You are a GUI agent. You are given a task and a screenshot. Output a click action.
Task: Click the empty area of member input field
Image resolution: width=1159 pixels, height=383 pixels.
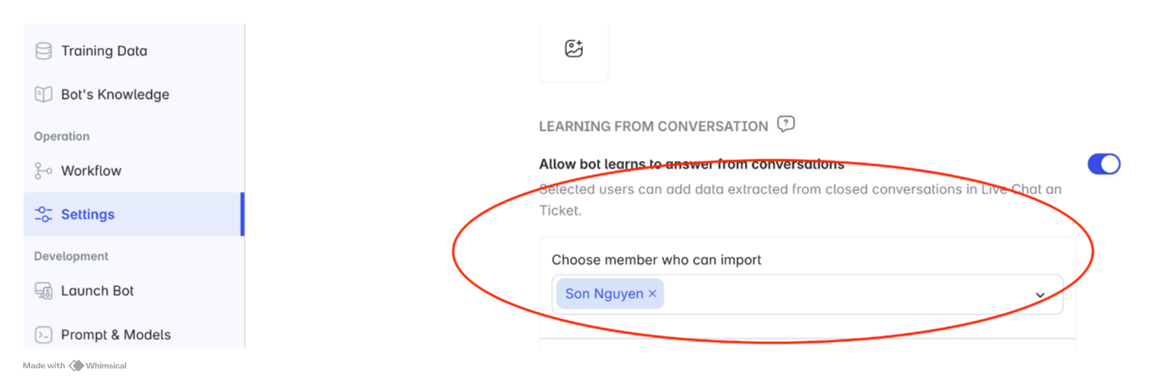[x=845, y=294]
